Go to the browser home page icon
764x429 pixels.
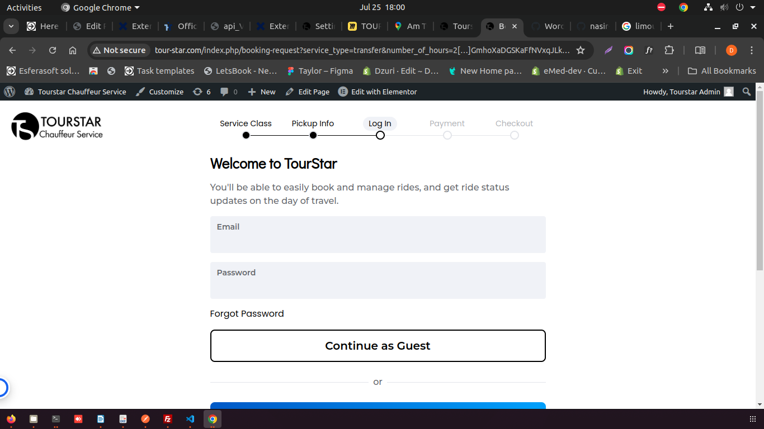73,50
